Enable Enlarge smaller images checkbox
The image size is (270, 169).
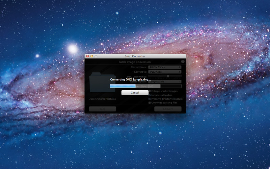point(150,91)
